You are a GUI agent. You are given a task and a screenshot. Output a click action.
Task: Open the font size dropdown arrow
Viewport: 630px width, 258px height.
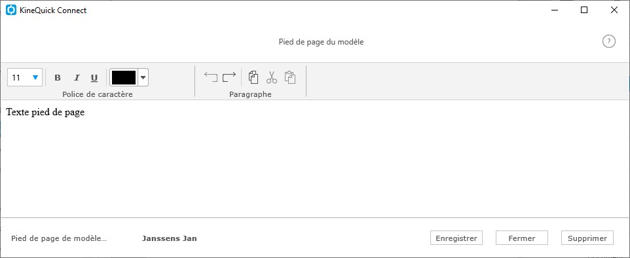35,77
